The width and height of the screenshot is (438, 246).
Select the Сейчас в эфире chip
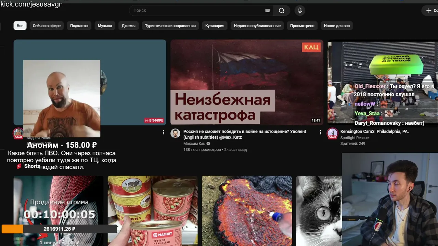[x=47, y=26]
